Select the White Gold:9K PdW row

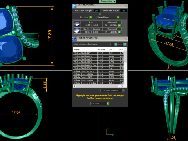click(98, 71)
